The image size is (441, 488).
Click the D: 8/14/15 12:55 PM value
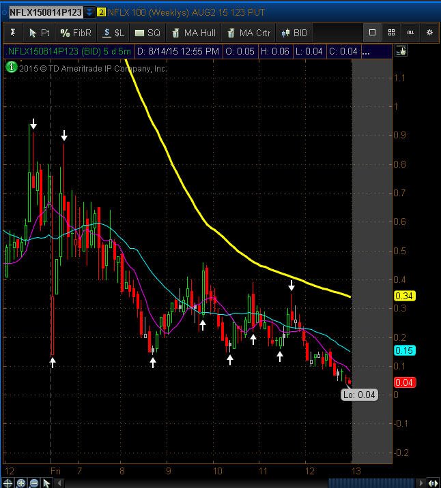coord(178,51)
